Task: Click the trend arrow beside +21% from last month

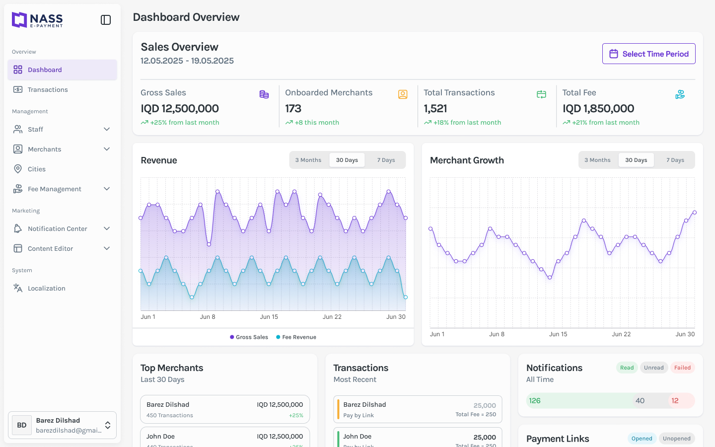Action: click(x=566, y=123)
